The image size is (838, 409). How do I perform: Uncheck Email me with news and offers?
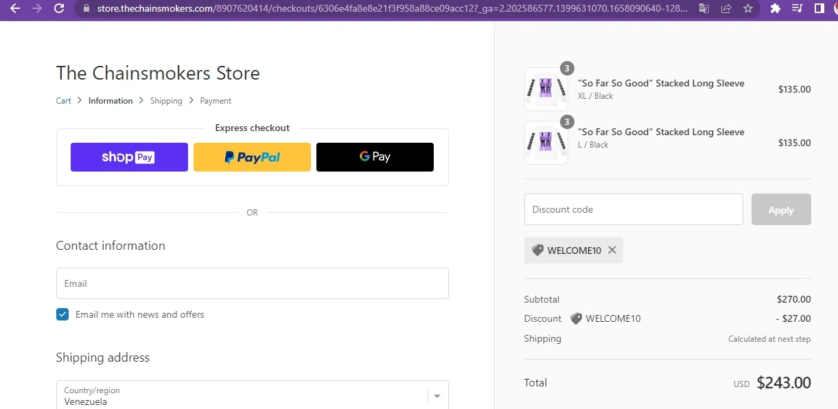(x=62, y=314)
